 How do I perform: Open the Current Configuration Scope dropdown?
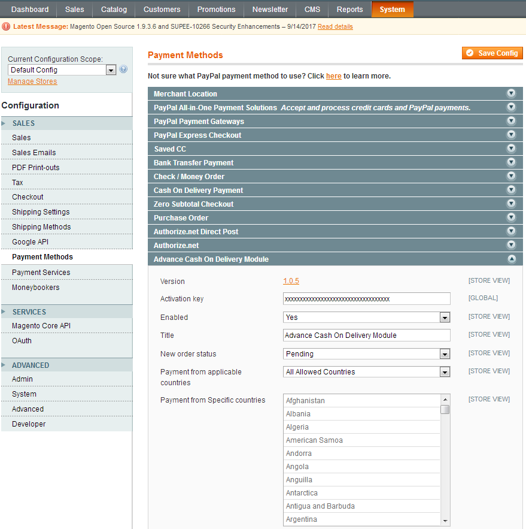point(62,70)
